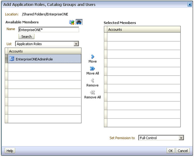The image size is (194, 157).
Task: Click the Move All label text
Action: point(92,73)
